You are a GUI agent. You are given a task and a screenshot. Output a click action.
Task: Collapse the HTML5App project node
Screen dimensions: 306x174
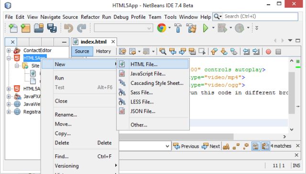9,58
